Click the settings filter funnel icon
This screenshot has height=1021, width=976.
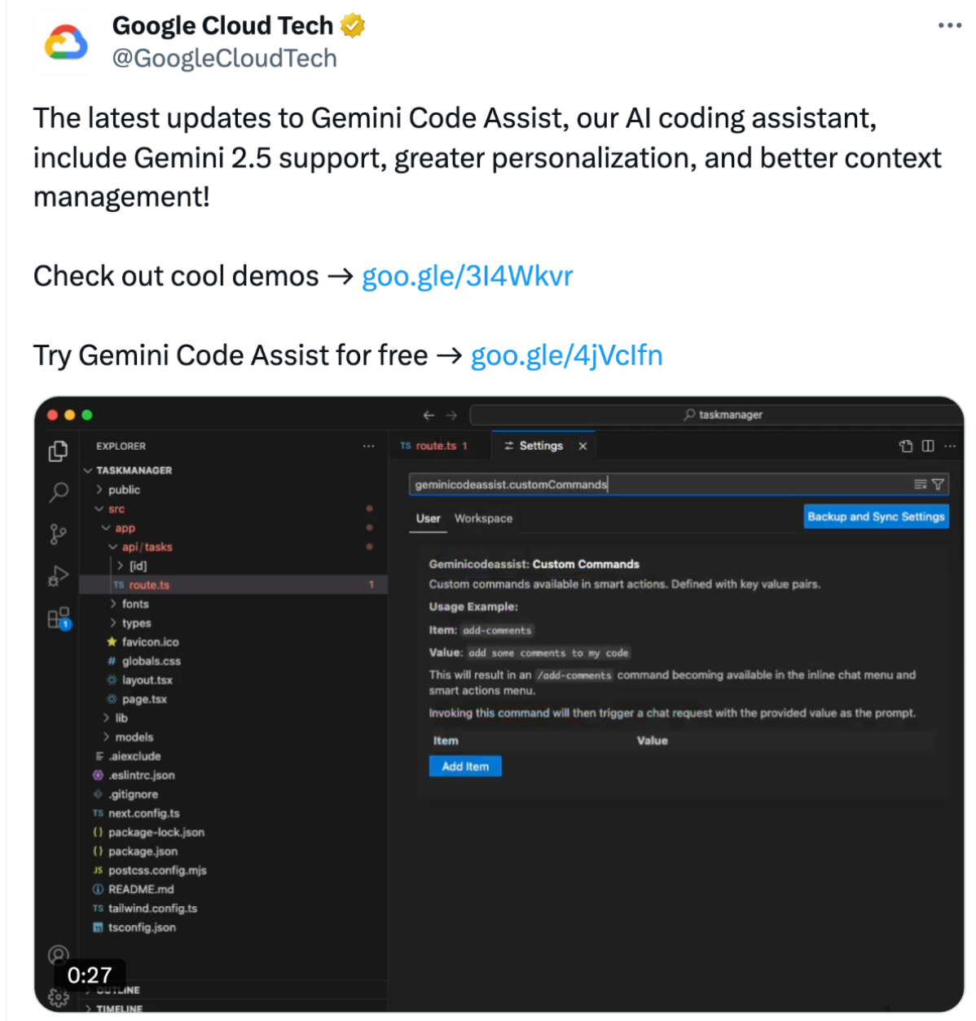point(939,484)
